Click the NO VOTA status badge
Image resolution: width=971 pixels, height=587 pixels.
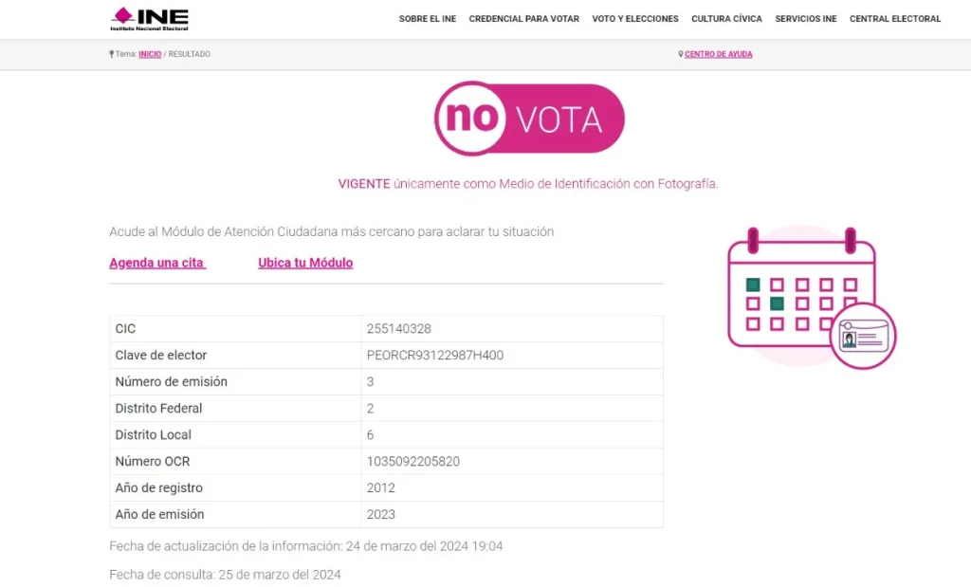529,119
